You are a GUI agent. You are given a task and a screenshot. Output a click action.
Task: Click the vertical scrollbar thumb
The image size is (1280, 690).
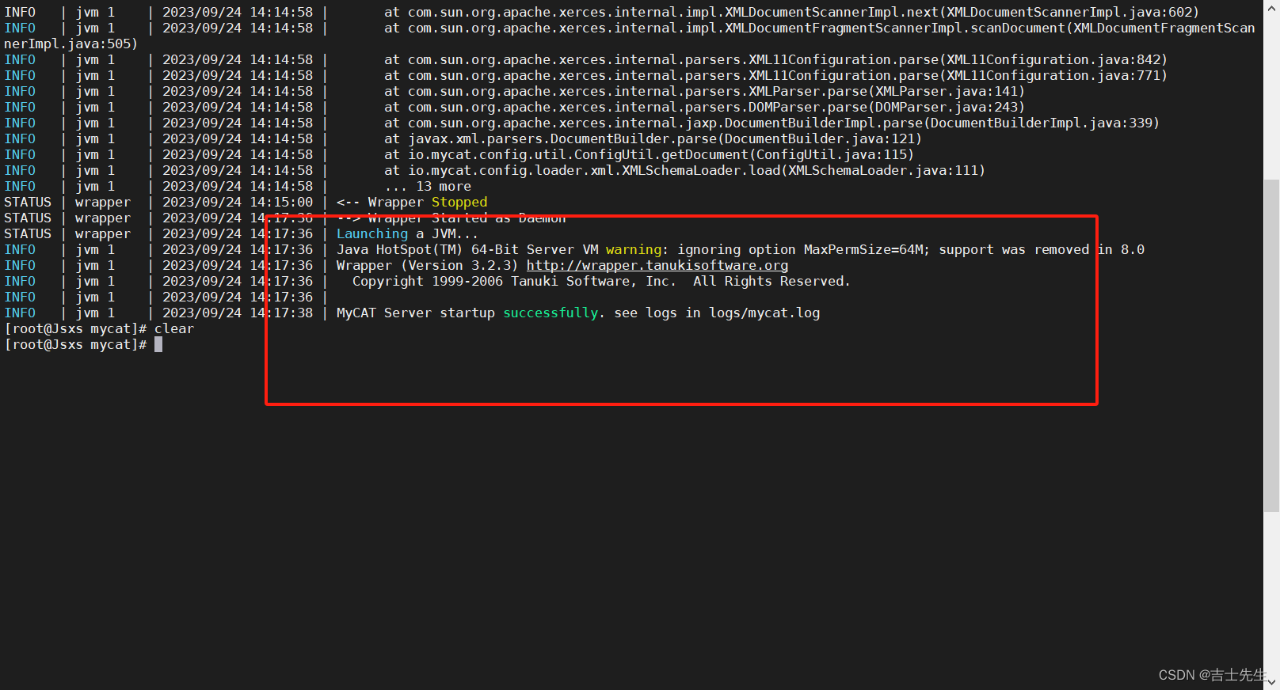(1271, 345)
